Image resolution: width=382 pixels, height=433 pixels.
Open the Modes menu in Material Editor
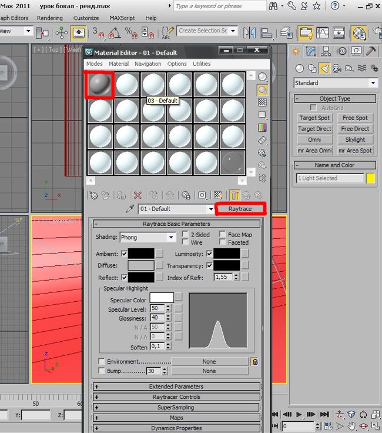pyautogui.click(x=95, y=64)
